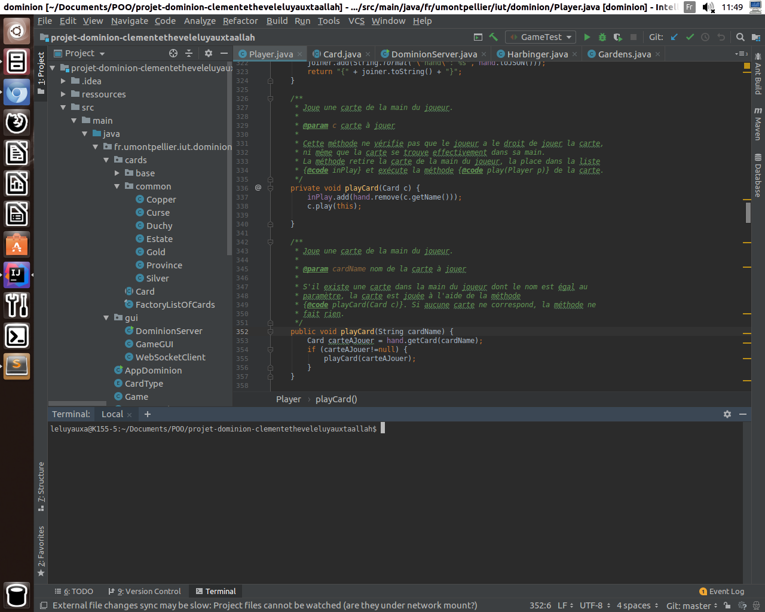Toggle the Database side panel

tap(758, 175)
